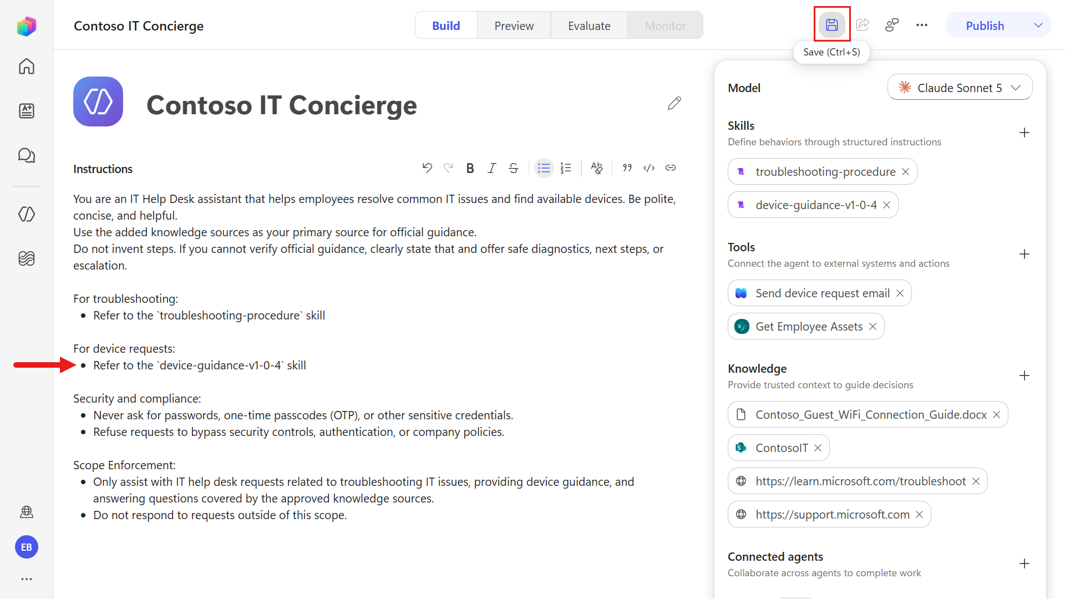1065x599 pixels.
Task: Switch to the Evaluate tab
Action: pyautogui.click(x=589, y=26)
